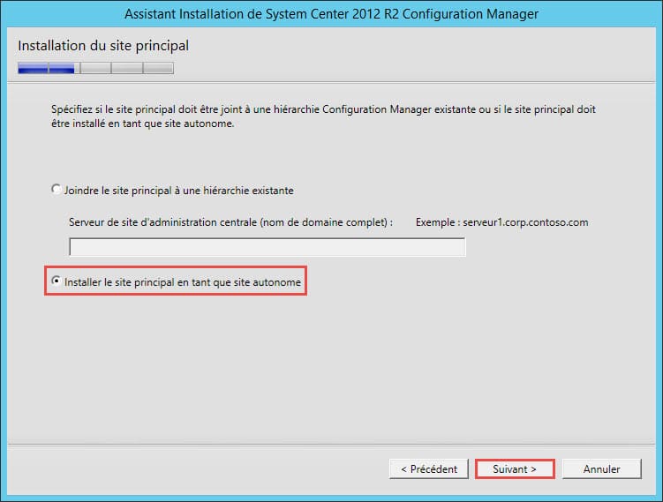Viewport: 663px width, 502px height.
Task: Select the 'Joindre le site principal' radio button
Action: [x=57, y=190]
